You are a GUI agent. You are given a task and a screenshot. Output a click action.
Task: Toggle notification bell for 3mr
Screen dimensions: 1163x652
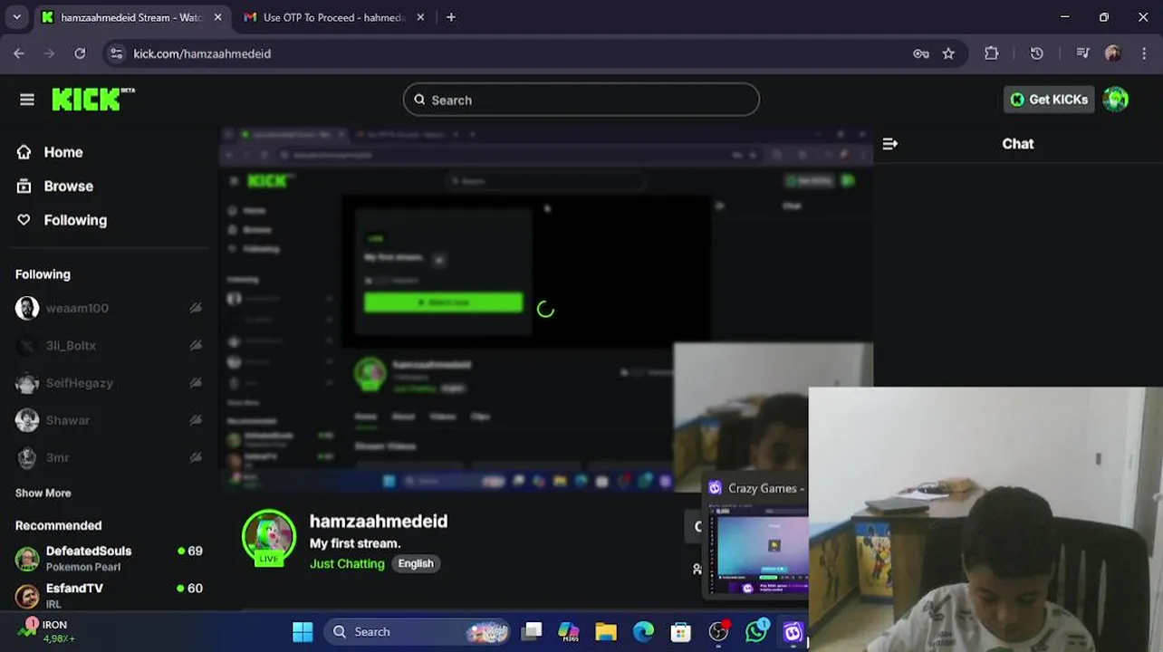pos(195,457)
